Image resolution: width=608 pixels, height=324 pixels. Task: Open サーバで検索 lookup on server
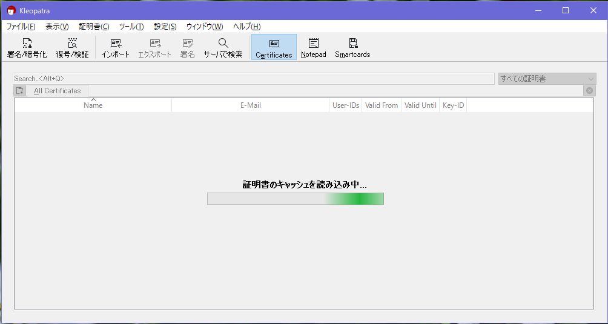tap(223, 47)
